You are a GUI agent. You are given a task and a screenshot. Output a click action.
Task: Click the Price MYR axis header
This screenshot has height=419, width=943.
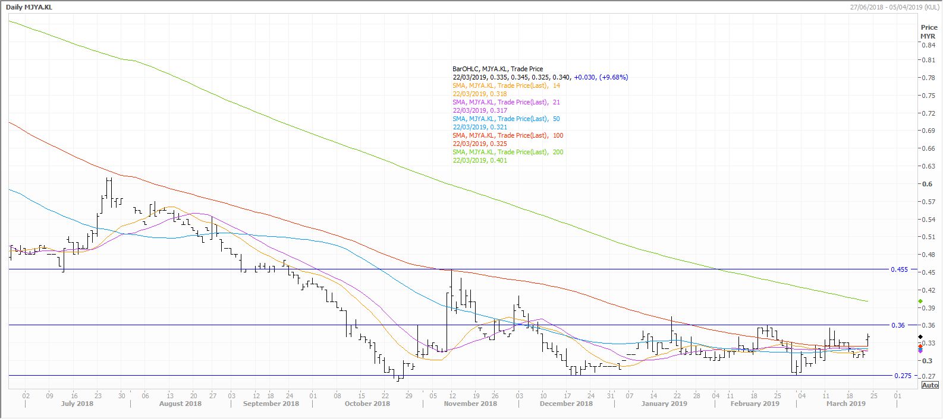[928, 32]
